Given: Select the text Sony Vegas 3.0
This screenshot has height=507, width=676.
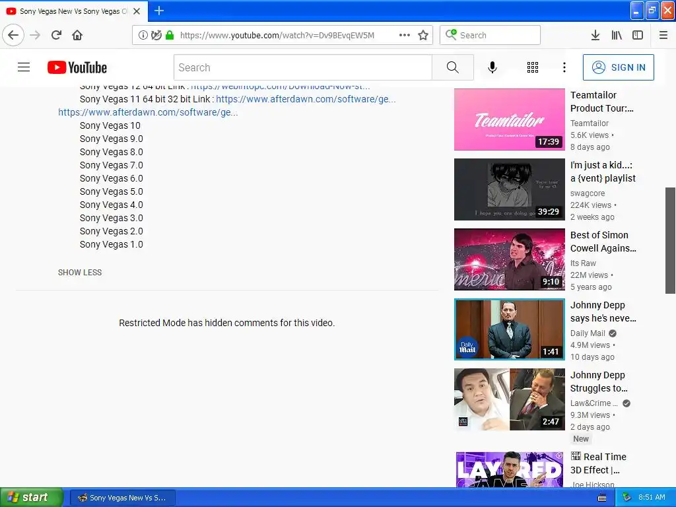Looking at the screenshot, I should click(111, 218).
